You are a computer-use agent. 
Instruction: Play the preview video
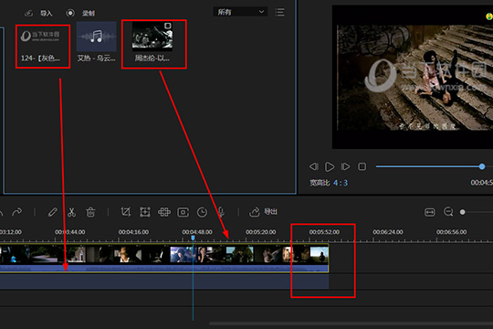pyautogui.click(x=330, y=166)
